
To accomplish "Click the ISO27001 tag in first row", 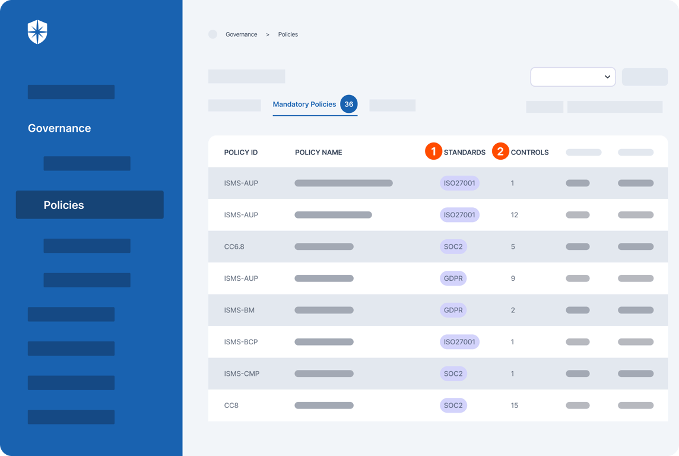I will coord(459,183).
